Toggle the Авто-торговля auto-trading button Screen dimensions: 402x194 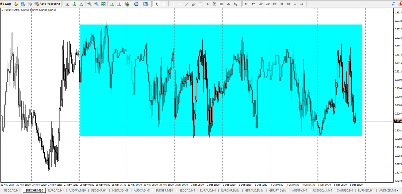click(x=48, y=4)
